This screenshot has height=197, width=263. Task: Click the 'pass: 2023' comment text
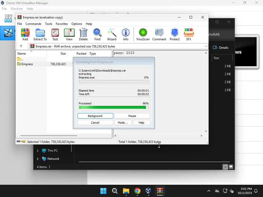pyautogui.click(x=124, y=53)
